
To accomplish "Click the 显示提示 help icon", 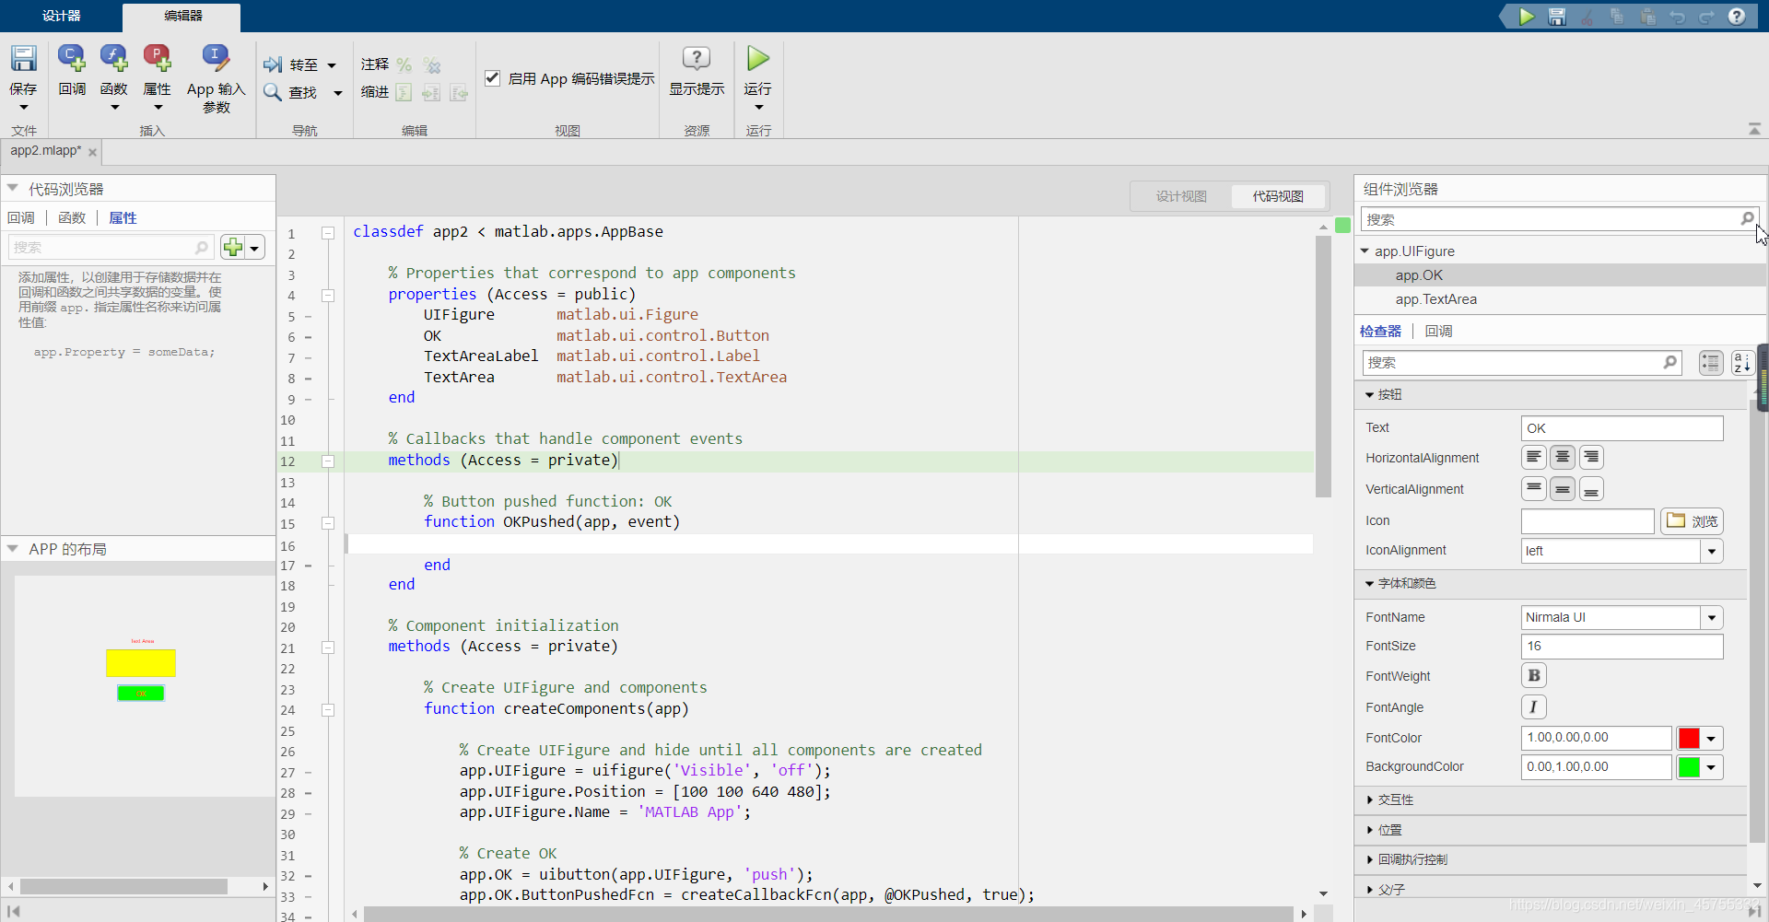I will 697,58.
